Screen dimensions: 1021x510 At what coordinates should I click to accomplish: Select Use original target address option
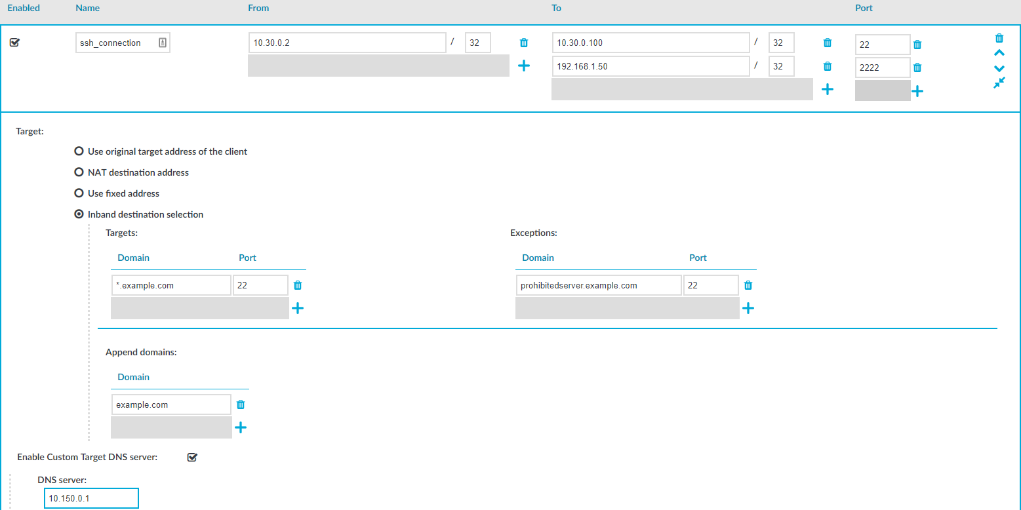pos(79,151)
